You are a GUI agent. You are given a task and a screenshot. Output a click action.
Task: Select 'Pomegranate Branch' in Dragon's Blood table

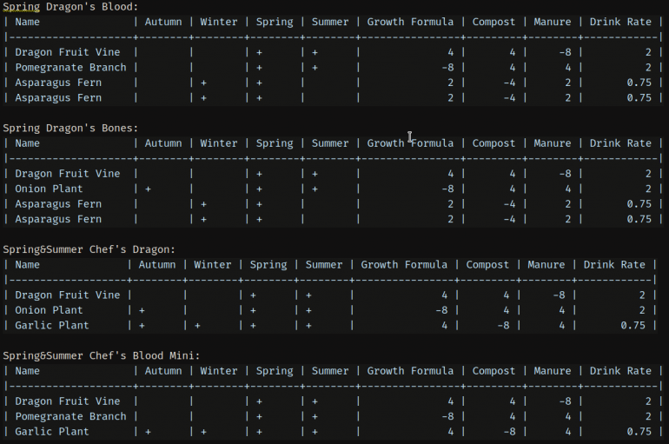pyautogui.click(x=71, y=68)
